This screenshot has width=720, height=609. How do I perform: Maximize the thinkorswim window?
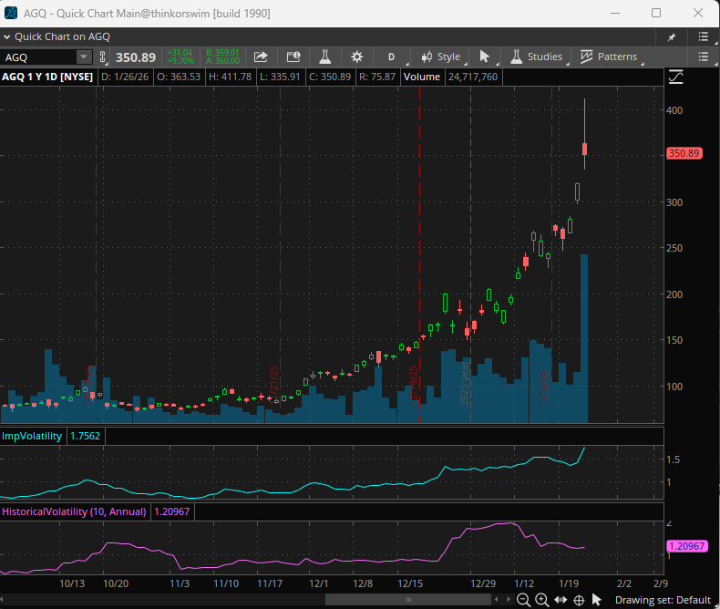[656, 13]
